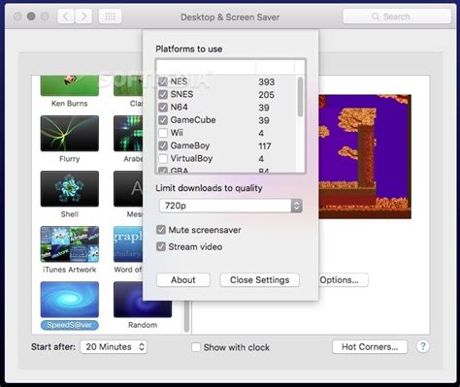460x387 pixels.
Task: Select the 393 count for NES
Action: point(266,81)
